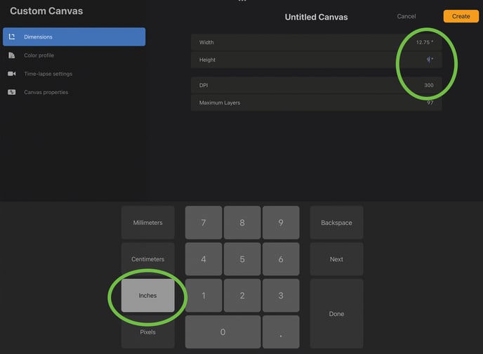Click the Time-lapse camera icon
The height and width of the screenshot is (354, 483).
pyautogui.click(x=12, y=74)
